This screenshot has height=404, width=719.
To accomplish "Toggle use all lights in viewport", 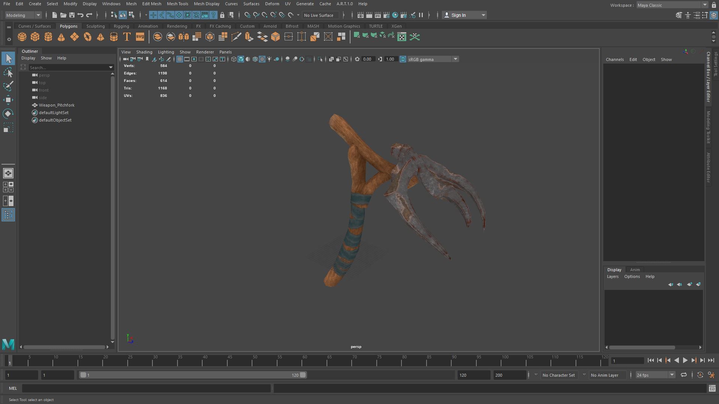I will [x=269, y=59].
